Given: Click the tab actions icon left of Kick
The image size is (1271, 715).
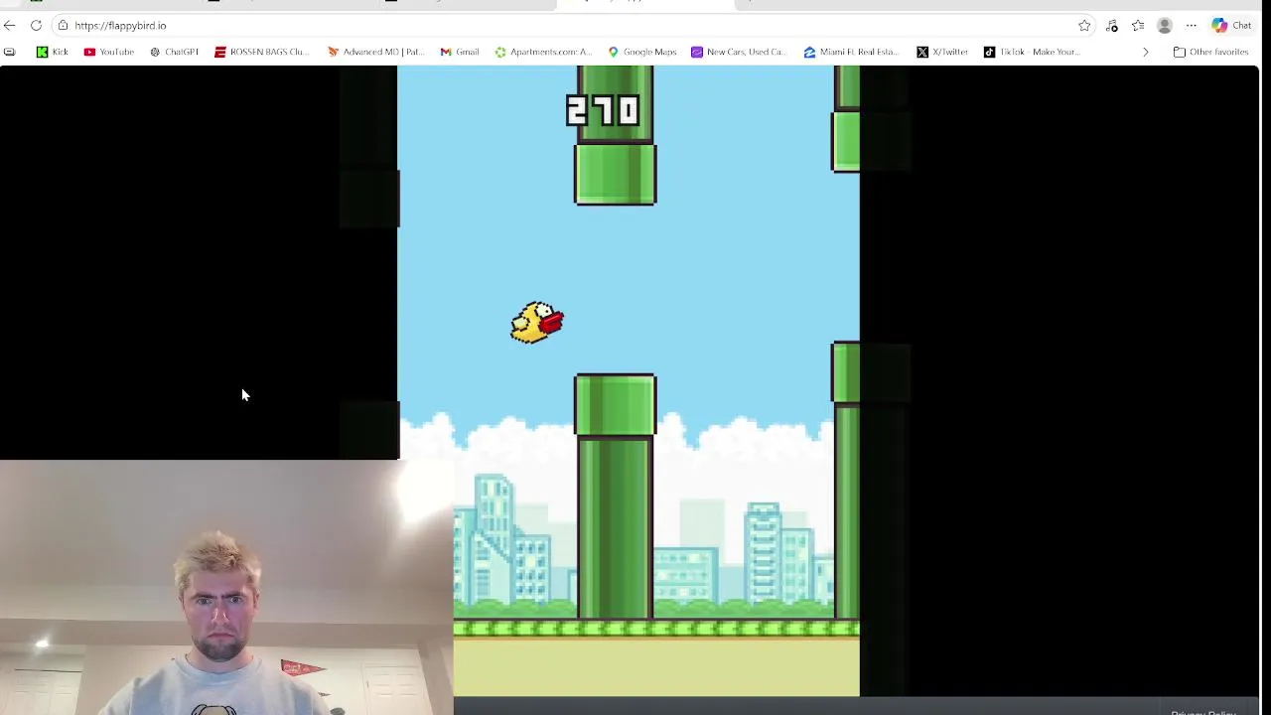Looking at the screenshot, I should (10, 52).
